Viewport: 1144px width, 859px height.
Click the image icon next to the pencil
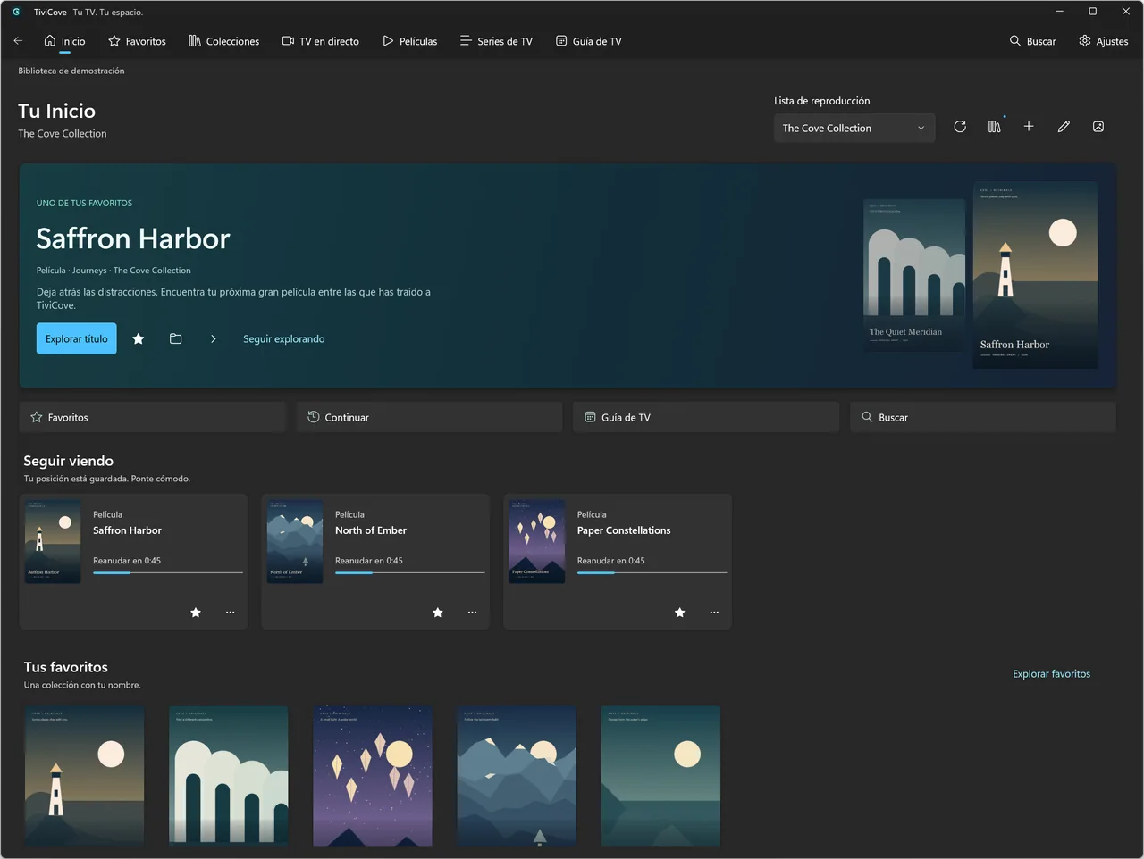[1098, 127]
